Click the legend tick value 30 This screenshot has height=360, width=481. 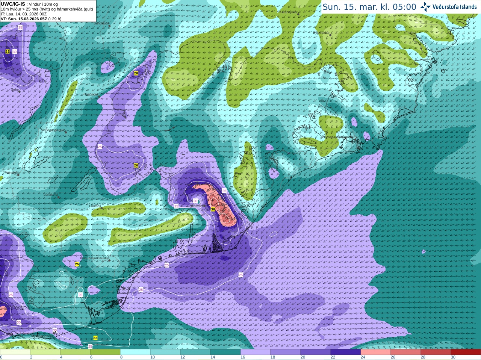tap(453, 357)
